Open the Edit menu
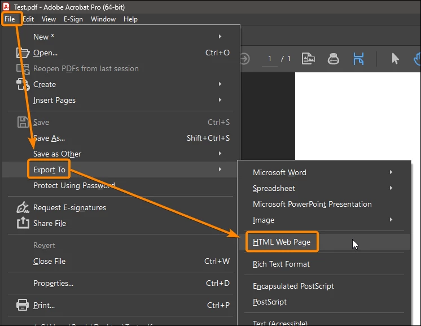Image resolution: width=421 pixels, height=326 pixels. coord(28,19)
